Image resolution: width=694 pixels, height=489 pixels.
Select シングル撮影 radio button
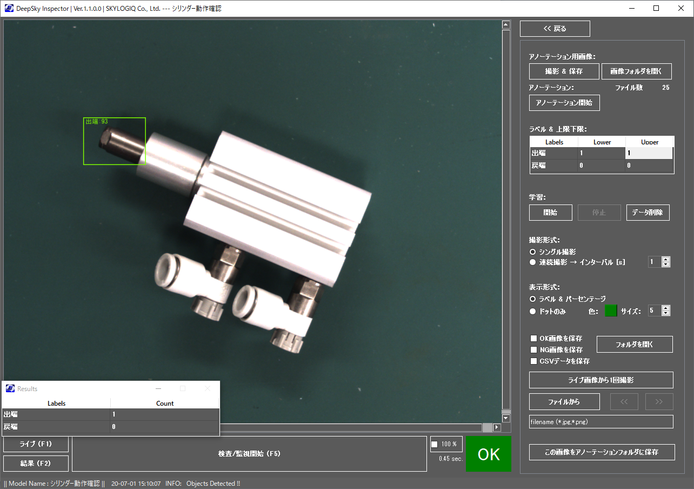[533, 252]
